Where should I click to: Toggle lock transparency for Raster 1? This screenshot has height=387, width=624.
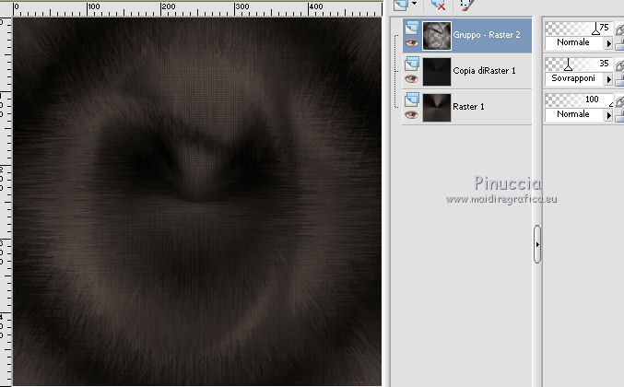point(619,116)
